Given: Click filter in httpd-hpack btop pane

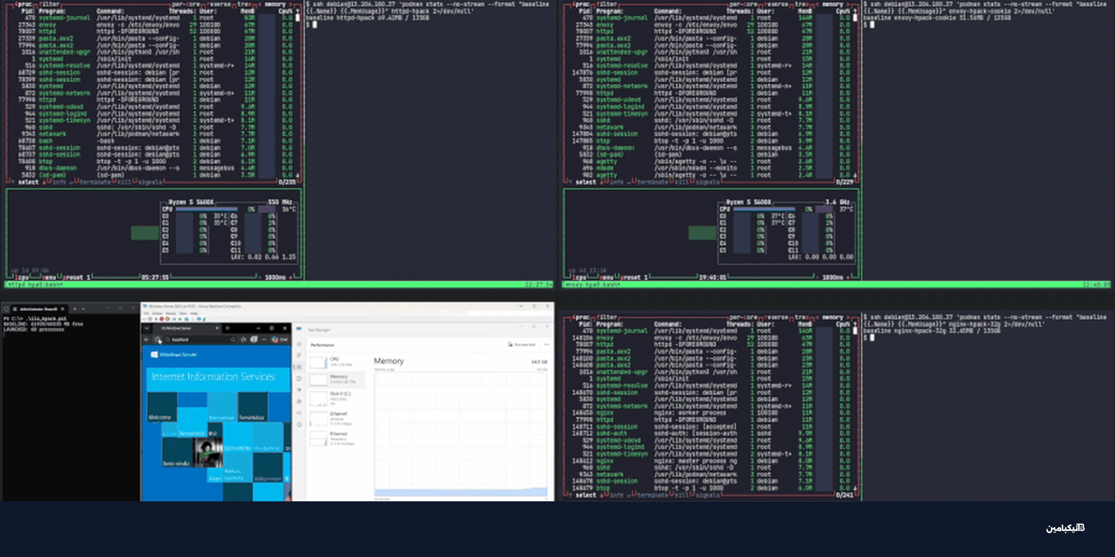Looking at the screenshot, I should pos(49,4).
